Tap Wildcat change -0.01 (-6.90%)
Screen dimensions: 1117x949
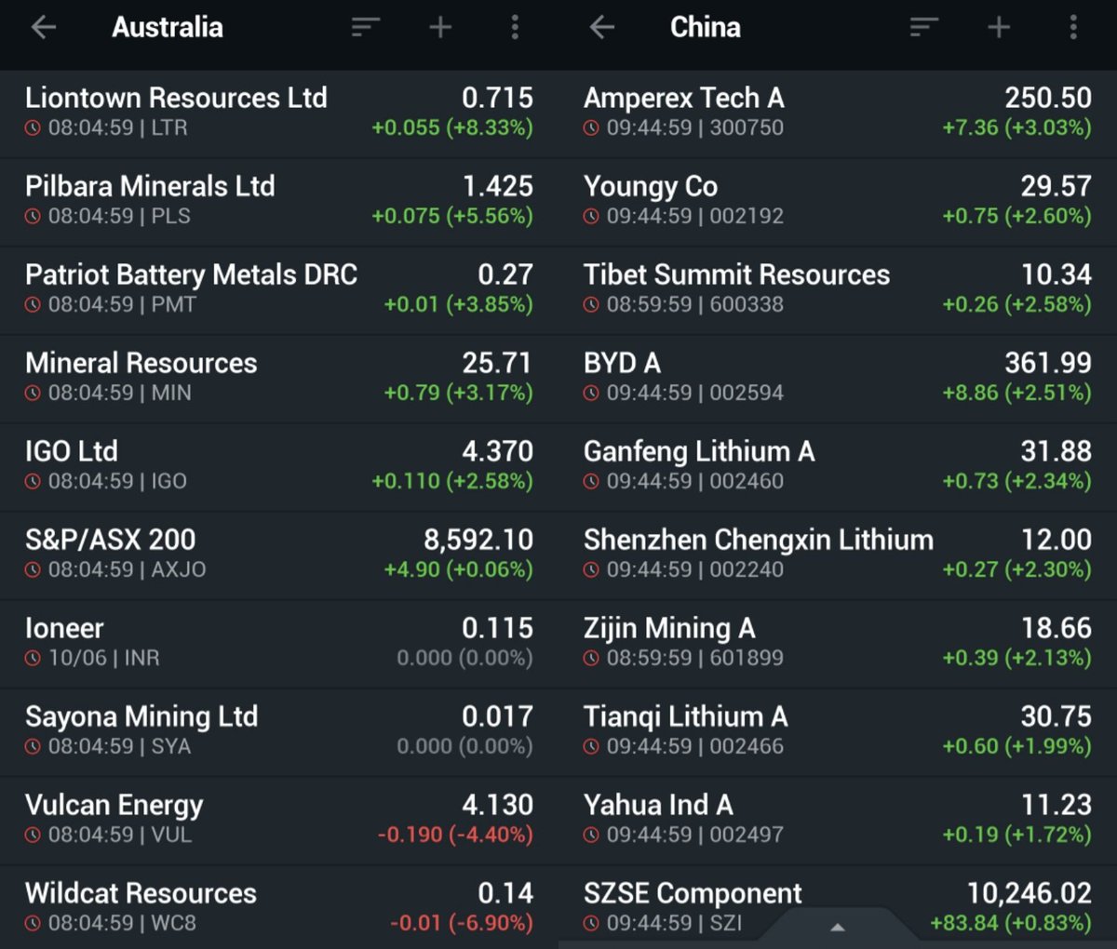coord(462,923)
